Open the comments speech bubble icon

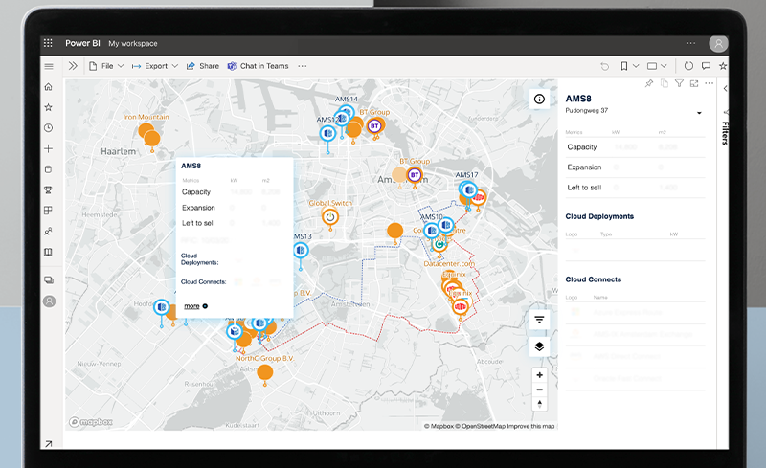point(706,66)
